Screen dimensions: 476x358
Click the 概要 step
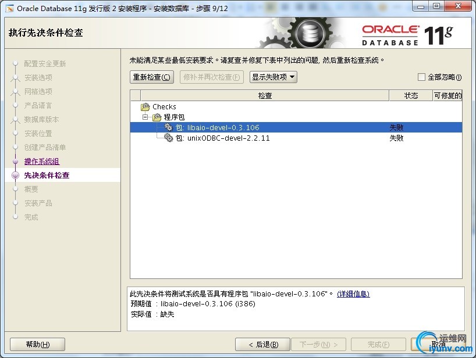[x=31, y=189]
